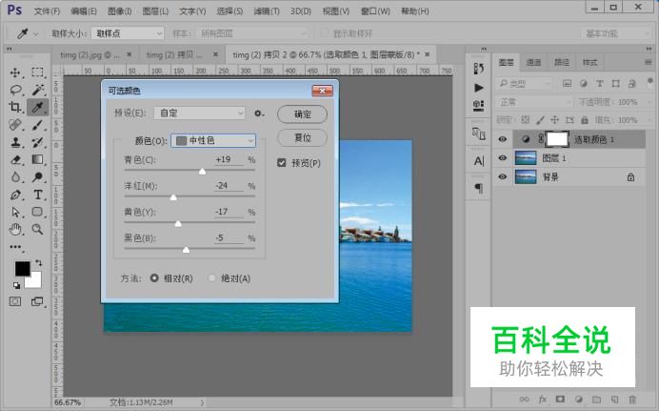Open the 滤镜(T) filter menu

click(x=266, y=11)
